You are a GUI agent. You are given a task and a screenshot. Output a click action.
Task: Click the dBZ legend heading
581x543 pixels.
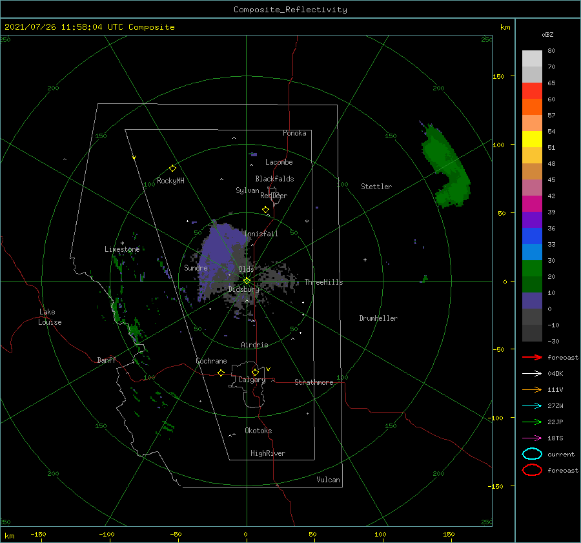tap(547, 34)
